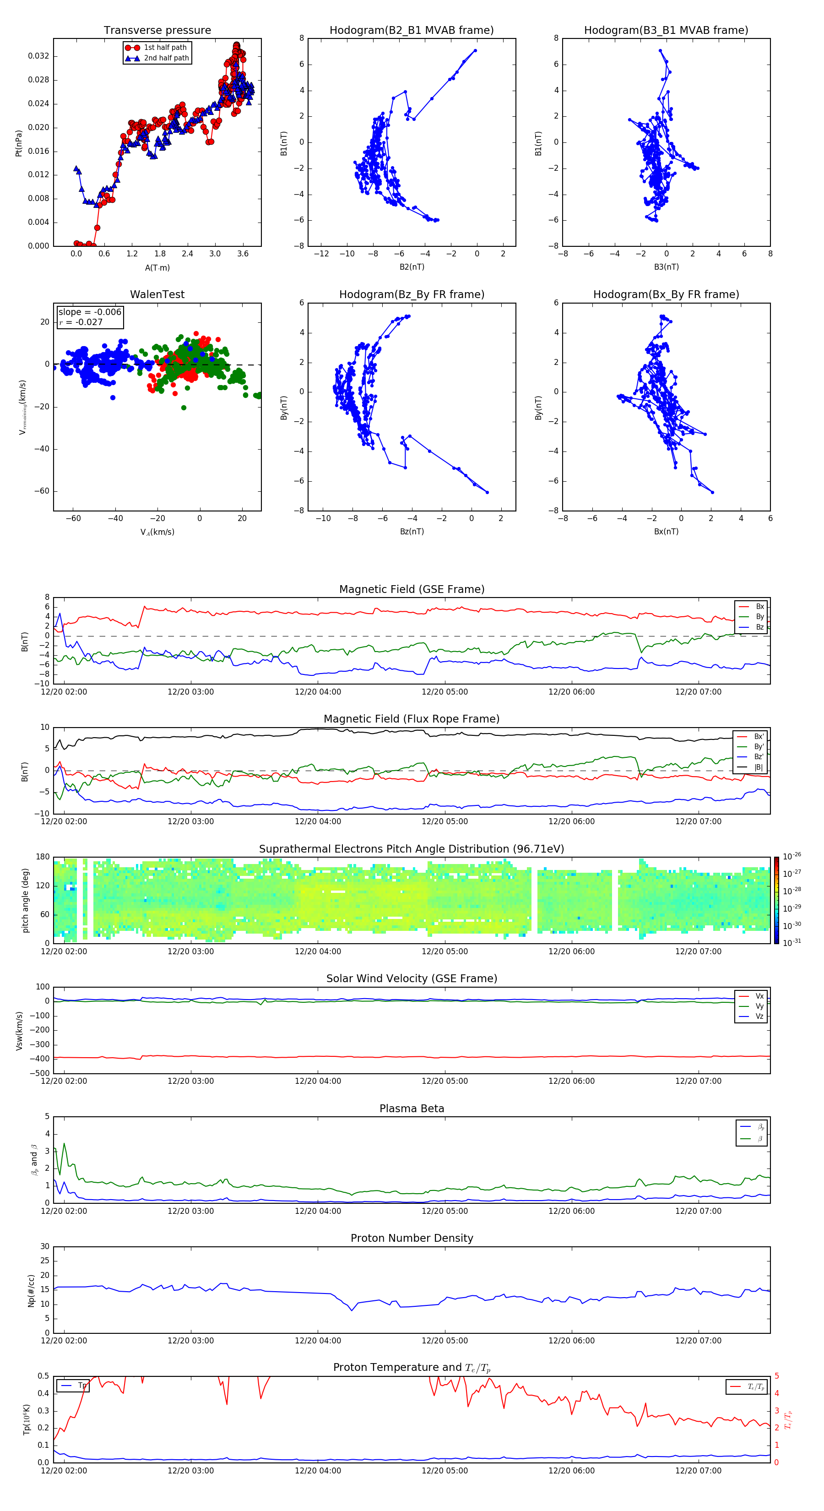Click the red circle marker for 1st half path

tap(133, 48)
